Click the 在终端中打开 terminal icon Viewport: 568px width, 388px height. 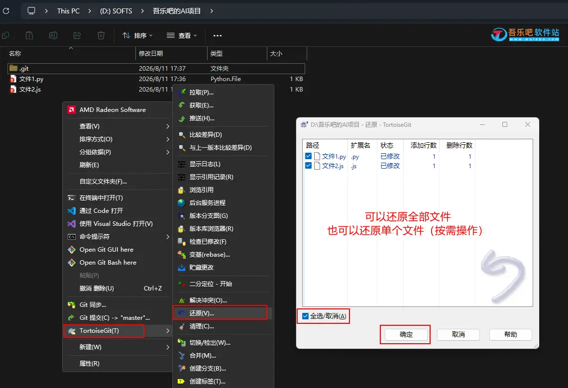[71, 197]
